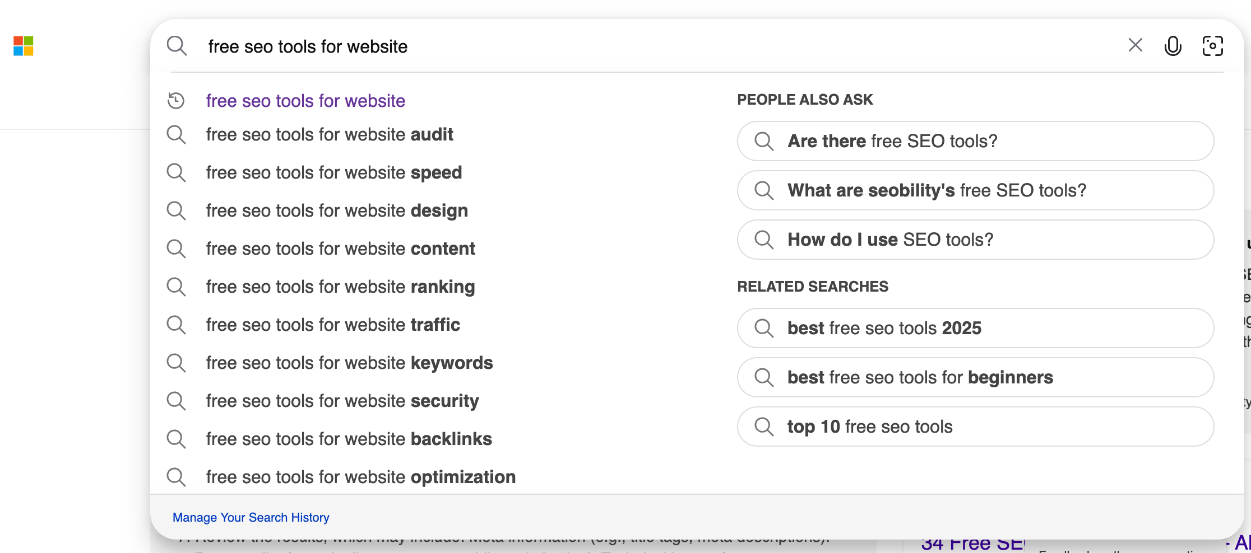
Task: Select suggestion ending in 'content'
Action: coord(341,249)
